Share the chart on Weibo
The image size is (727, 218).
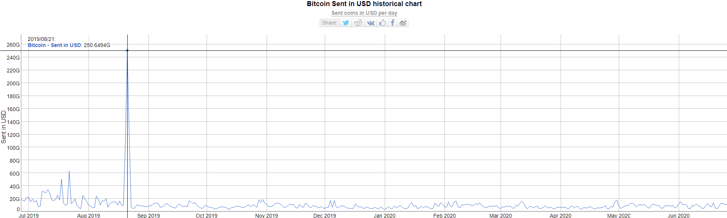point(403,23)
